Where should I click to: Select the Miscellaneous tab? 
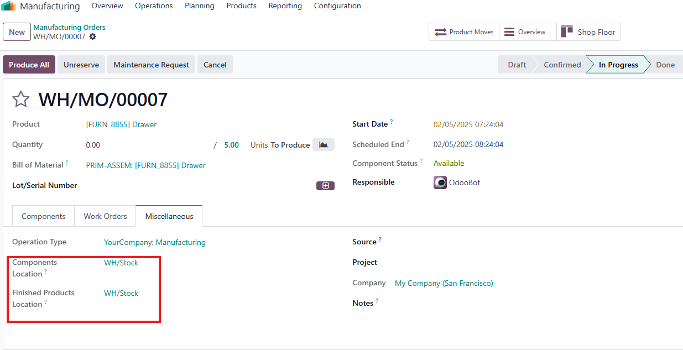(169, 216)
